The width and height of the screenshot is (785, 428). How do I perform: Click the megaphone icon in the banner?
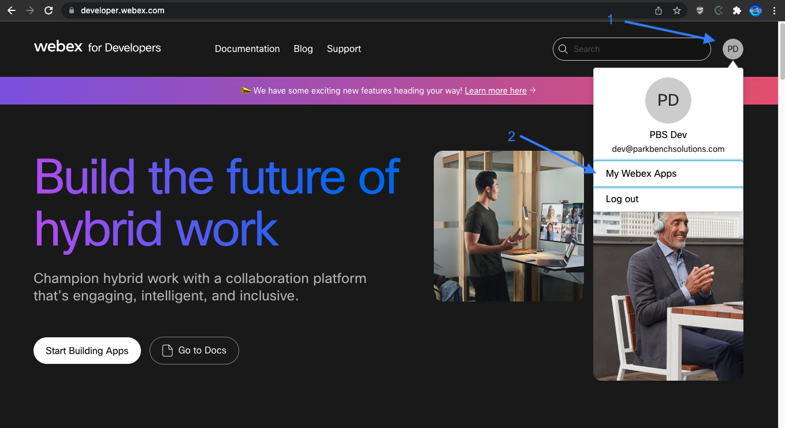tap(245, 91)
